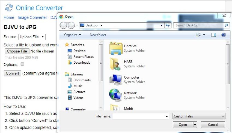This screenshot has height=133, width=232.
Task: Click New folder in the toolbar
Action: (98, 35)
